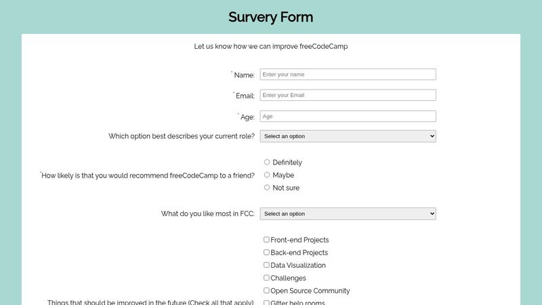This screenshot has height=305, width=542.
Task: Select the Maybe radio button
Action: point(267,175)
